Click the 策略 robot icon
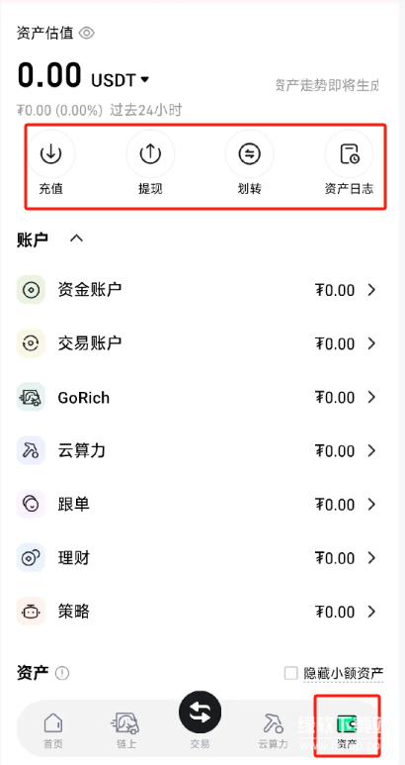 (x=31, y=612)
